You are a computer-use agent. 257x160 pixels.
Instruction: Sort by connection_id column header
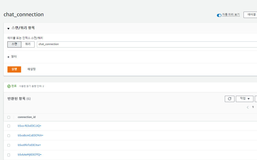pyautogui.click(x=27, y=117)
